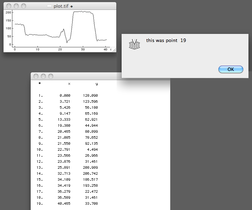Click the x column header in the table

(x=69, y=84)
